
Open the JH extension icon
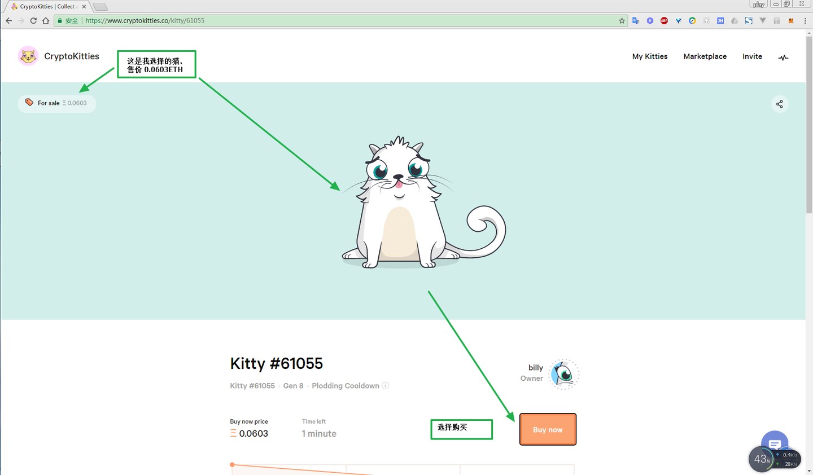(x=720, y=21)
